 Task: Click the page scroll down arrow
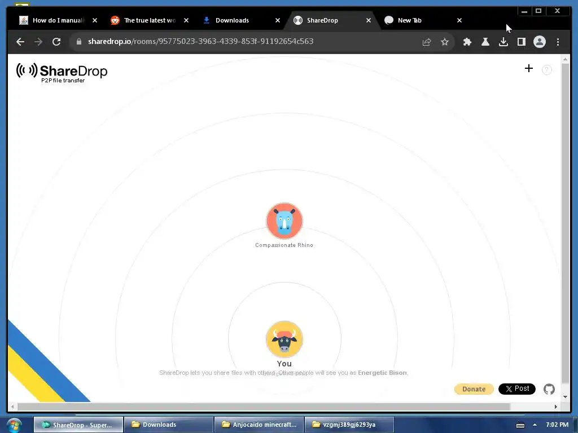pos(565,397)
